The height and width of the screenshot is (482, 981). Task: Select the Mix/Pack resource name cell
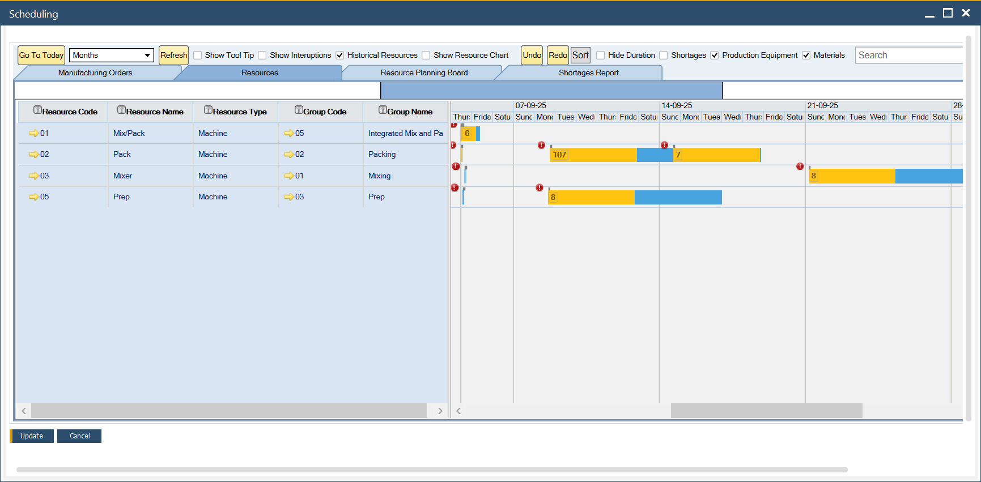[x=150, y=134]
